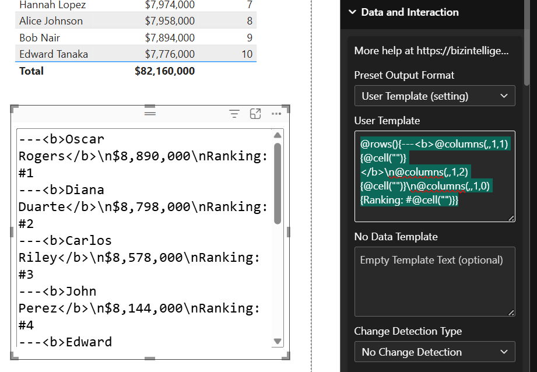Click the Diana output line
Image resolution: width=537 pixels, height=372 pixels.
pos(61,189)
